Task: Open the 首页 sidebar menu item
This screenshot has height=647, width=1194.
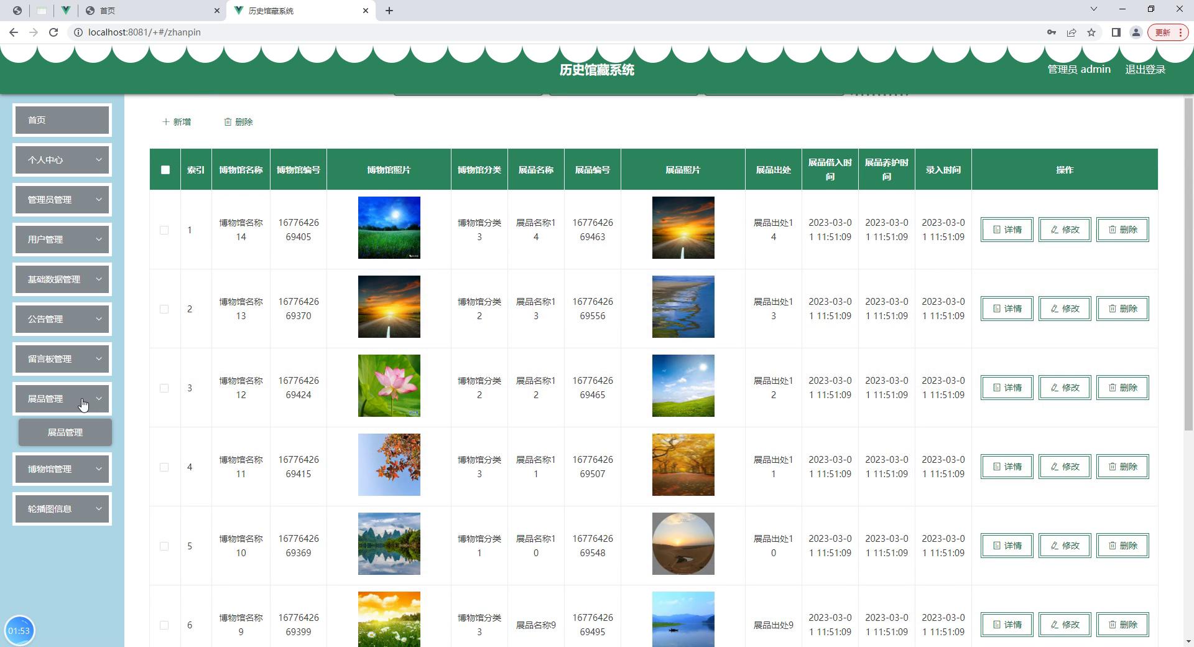Action: click(62, 120)
